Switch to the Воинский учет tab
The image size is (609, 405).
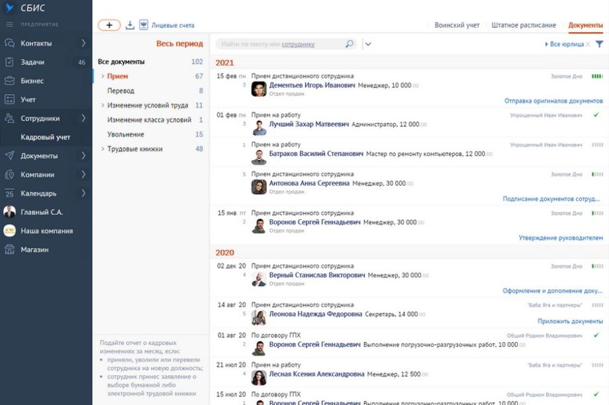[457, 25]
